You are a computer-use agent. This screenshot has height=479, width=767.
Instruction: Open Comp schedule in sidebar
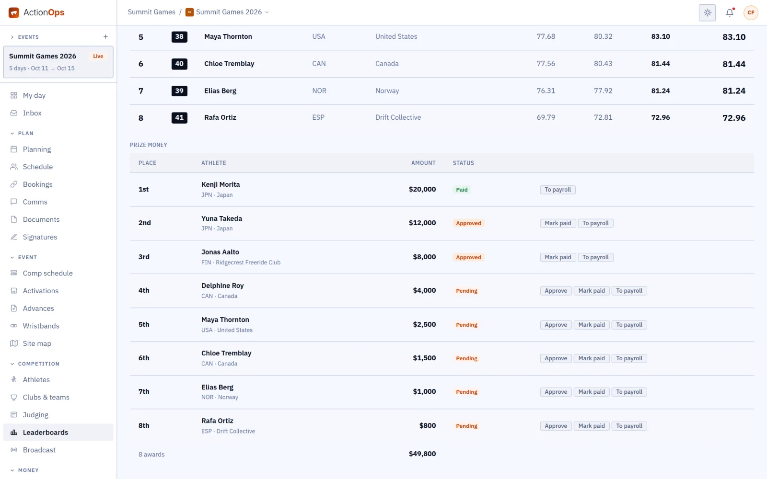pyautogui.click(x=58, y=273)
